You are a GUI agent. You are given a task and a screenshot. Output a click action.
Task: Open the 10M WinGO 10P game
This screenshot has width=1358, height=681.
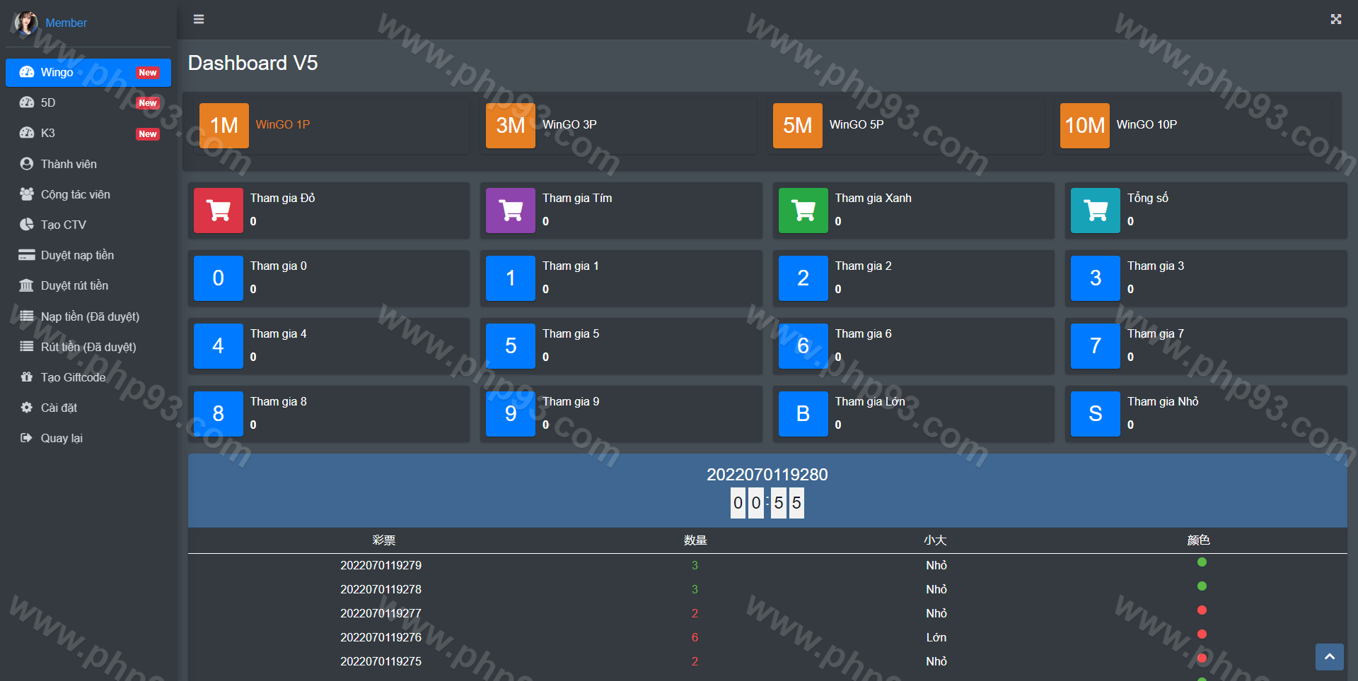pos(1084,126)
